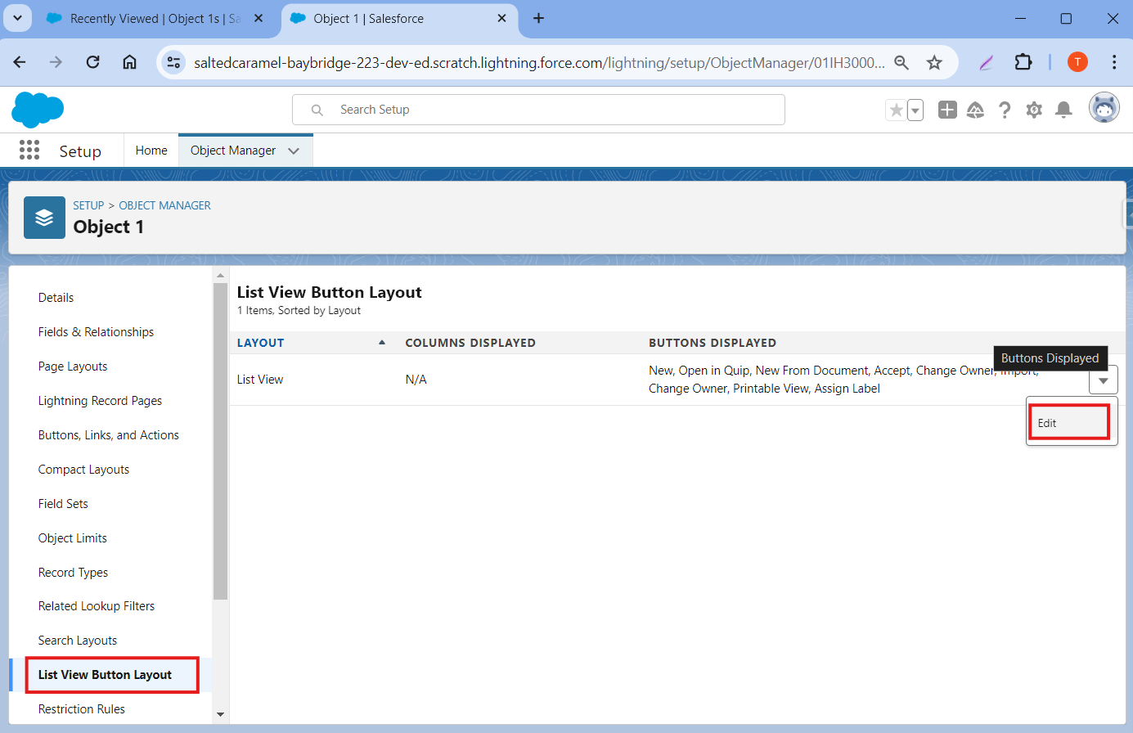
Task: Click the Favorites star icon
Action: coord(897,110)
